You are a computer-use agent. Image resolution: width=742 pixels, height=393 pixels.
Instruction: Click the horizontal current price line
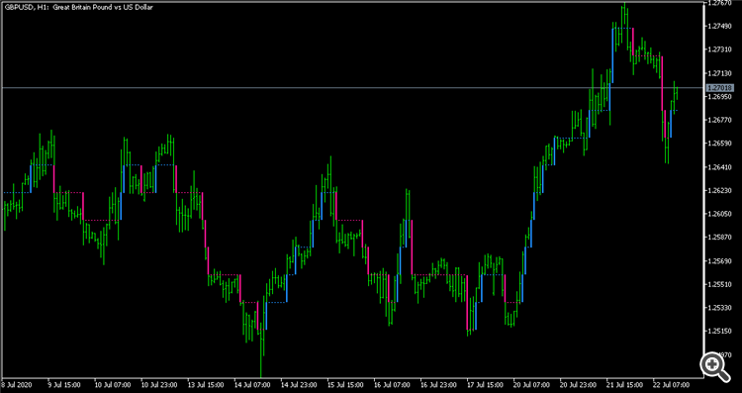pos(352,87)
